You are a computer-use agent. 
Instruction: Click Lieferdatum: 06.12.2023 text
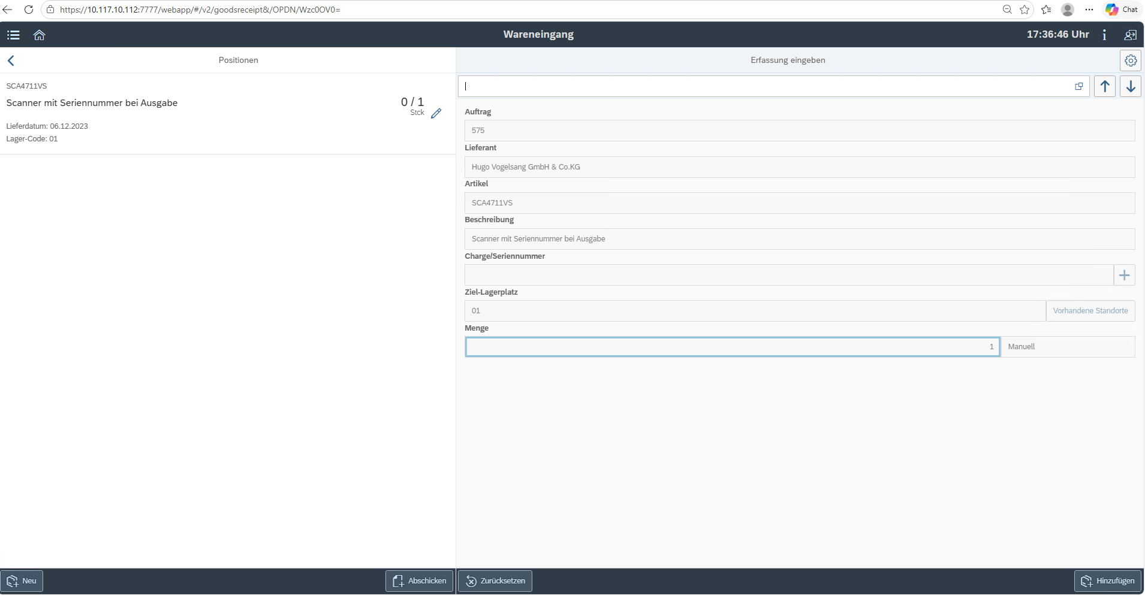[x=47, y=126]
